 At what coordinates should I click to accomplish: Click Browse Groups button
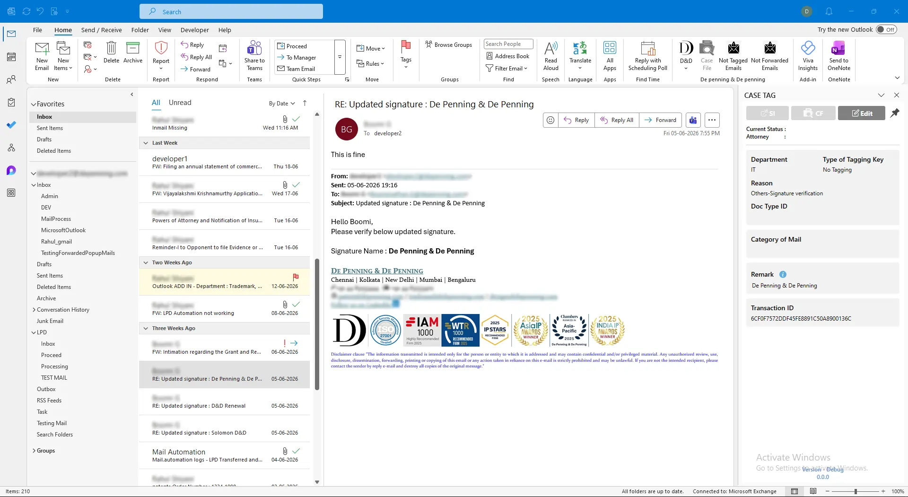pos(448,44)
